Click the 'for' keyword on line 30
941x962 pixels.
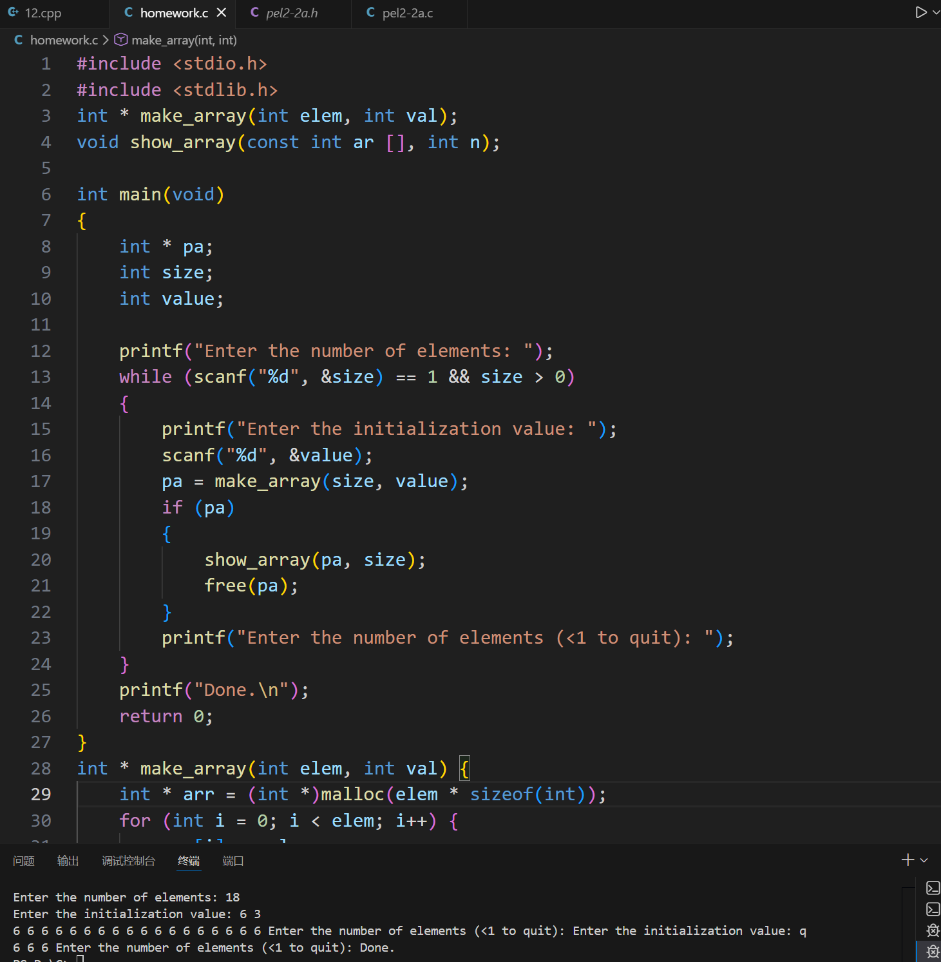[x=135, y=821]
